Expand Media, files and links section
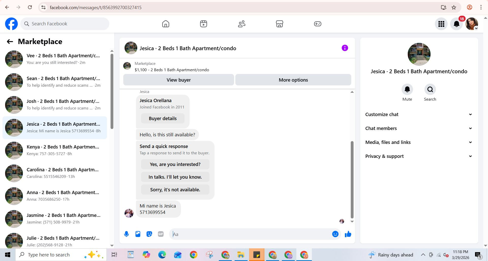The image size is (488, 261). [x=419, y=142]
